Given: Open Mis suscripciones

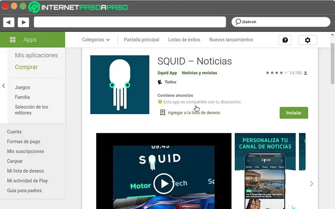Looking at the screenshot, I should tap(26, 151).
